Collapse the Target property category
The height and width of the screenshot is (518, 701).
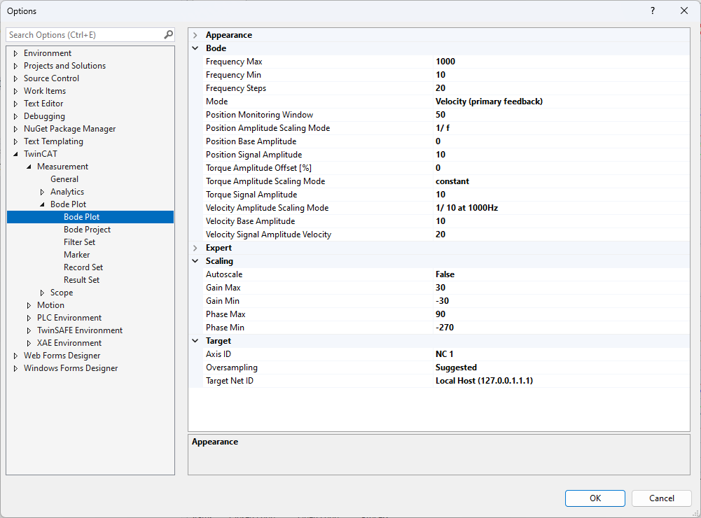tap(195, 341)
